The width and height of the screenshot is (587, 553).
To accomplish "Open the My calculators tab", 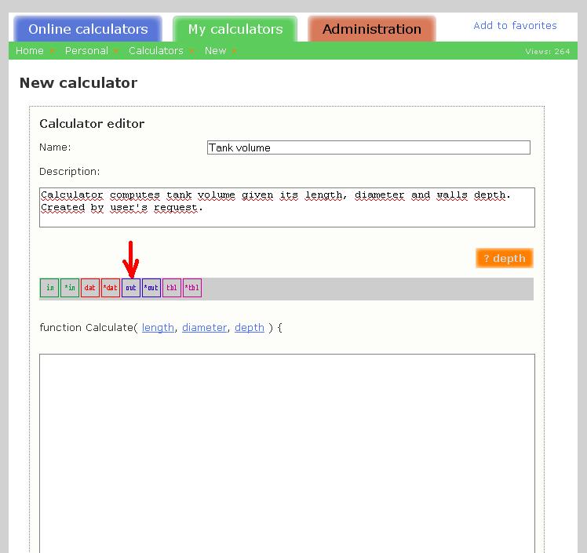I will pos(235,29).
